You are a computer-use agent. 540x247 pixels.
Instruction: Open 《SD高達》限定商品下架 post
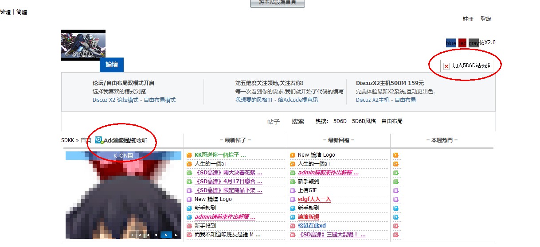(228, 190)
